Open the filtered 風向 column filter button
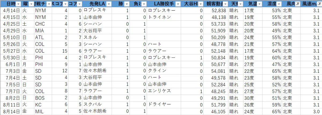Image resolution: width=322 pixels, height=115 pixels. (x=298, y=4)
